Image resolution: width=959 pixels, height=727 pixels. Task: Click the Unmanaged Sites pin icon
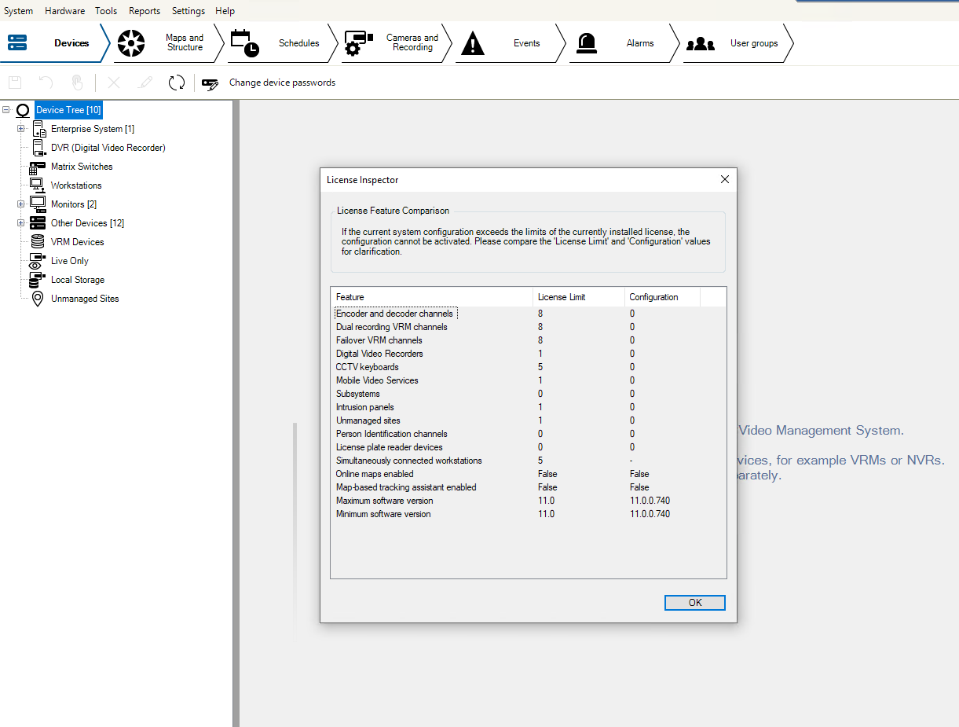(x=38, y=299)
